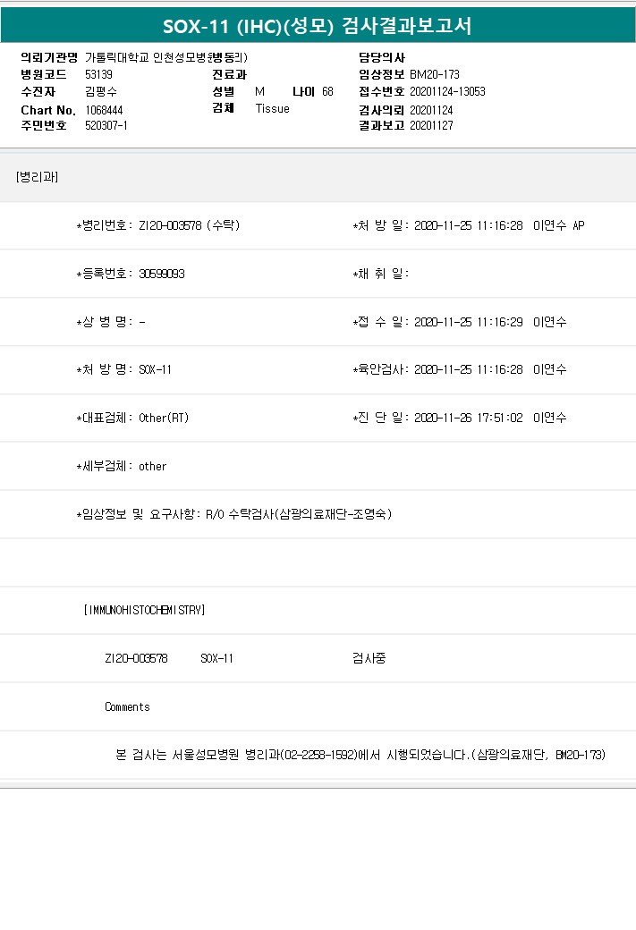This screenshot has height=930, width=636.
Task: Select resident number 520307-1
Action: (106, 125)
